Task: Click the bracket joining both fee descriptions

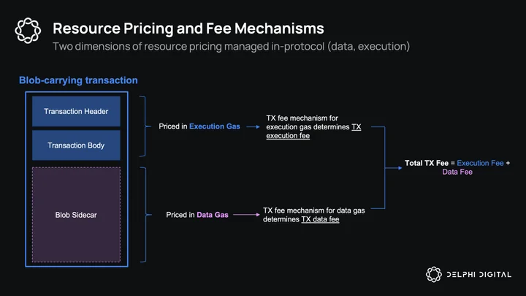Action: [x=380, y=168]
